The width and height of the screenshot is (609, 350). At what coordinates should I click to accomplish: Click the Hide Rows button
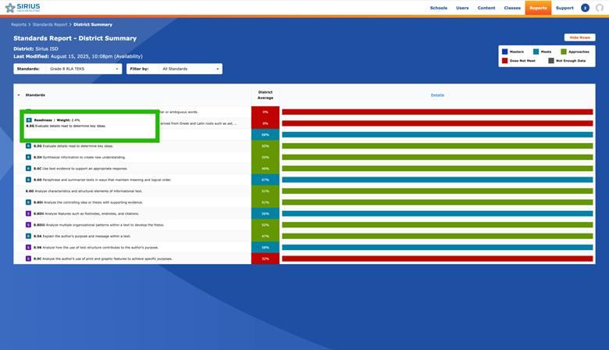coord(579,37)
